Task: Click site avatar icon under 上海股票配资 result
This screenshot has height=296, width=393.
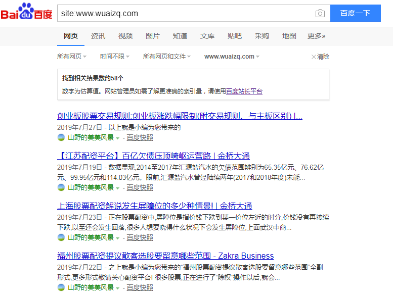Action: click(61, 237)
